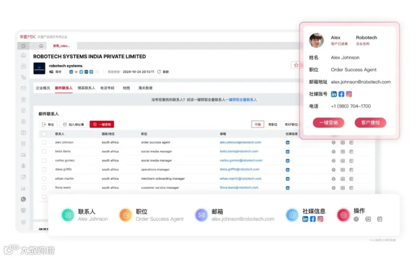
Task: Open the mail envelope icon in left sidebar
Action: click(24, 88)
